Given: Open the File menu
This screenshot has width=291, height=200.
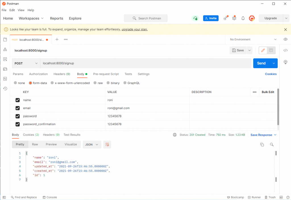Looking at the screenshot, I should (x=4, y=10).
